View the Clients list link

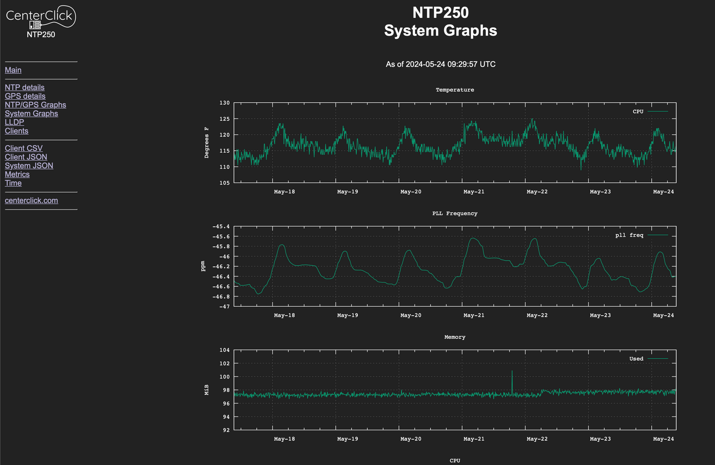coord(16,131)
